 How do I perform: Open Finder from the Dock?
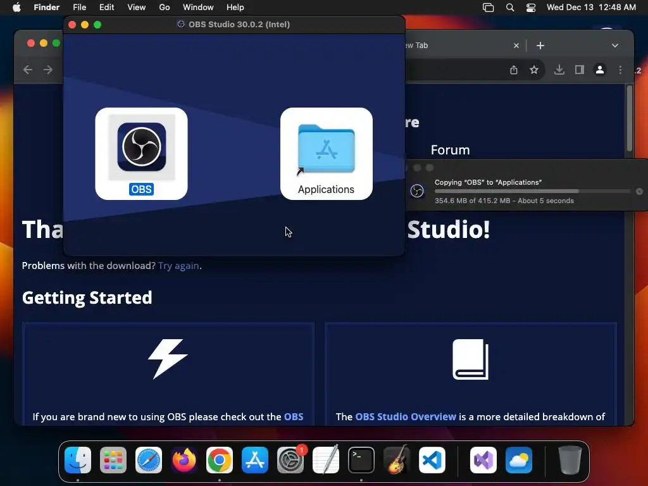coord(78,460)
